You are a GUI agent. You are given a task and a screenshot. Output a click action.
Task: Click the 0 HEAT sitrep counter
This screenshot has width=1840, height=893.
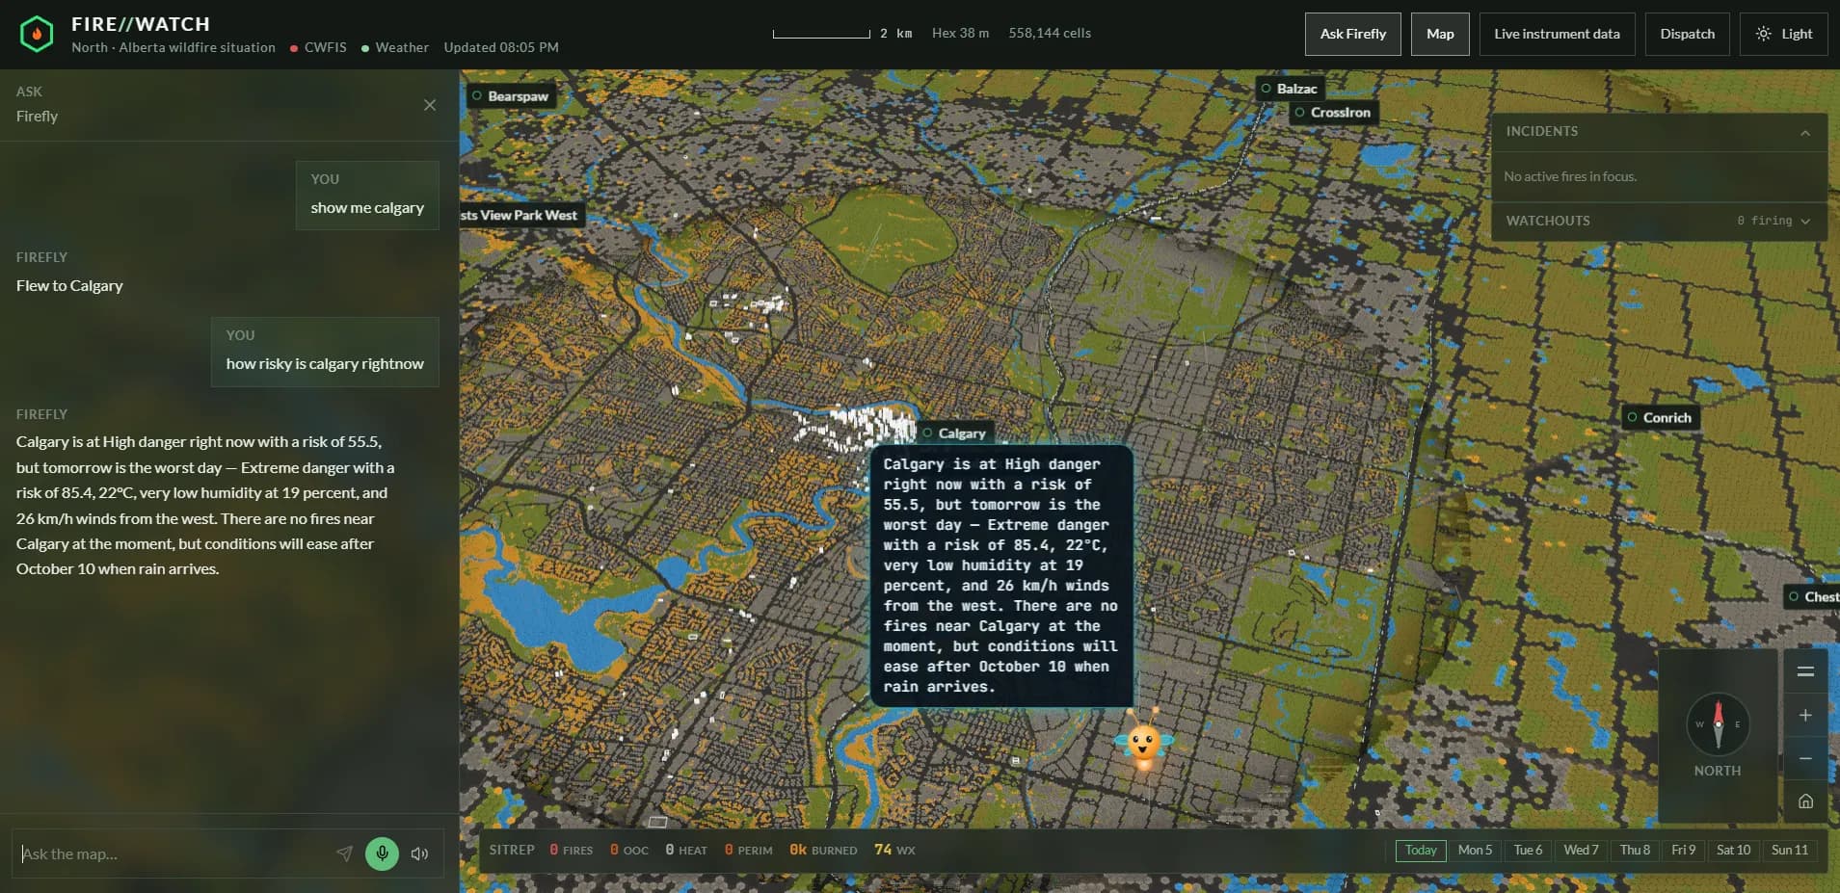(686, 851)
